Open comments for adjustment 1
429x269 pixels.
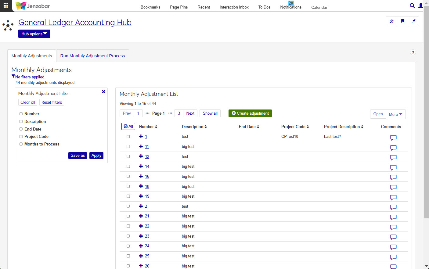point(393,138)
